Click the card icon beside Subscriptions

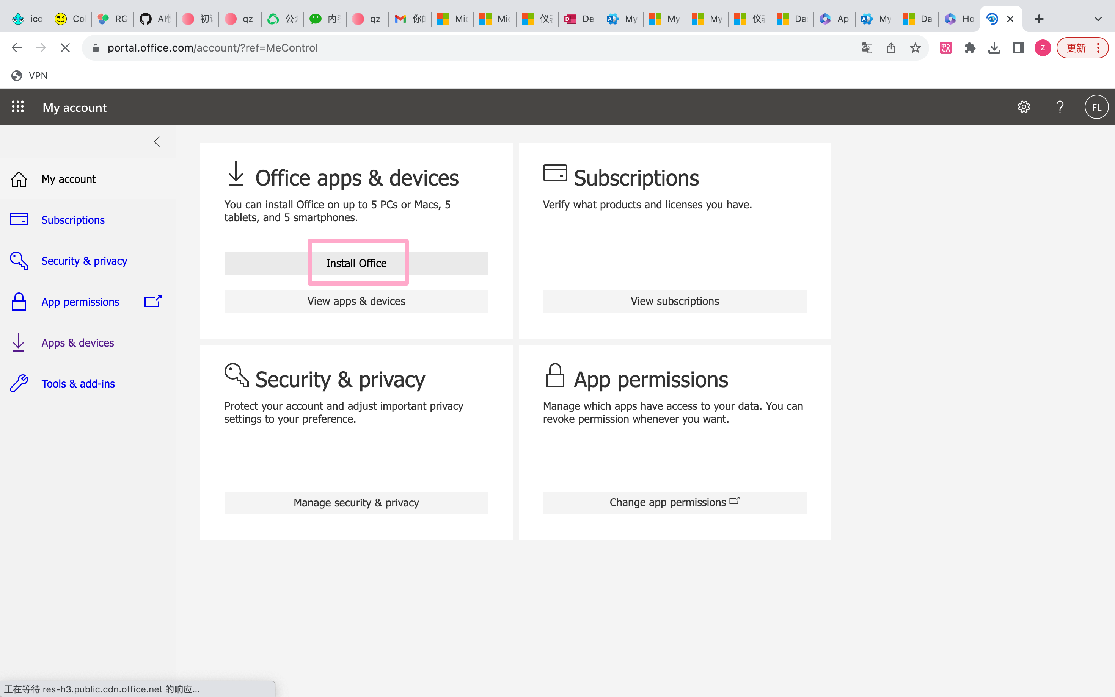(19, 219)
